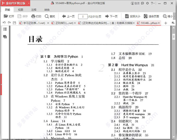Set view to 适合页面 fit page
This screenshot has width=177, height=140.
click(x=151, y=16)
